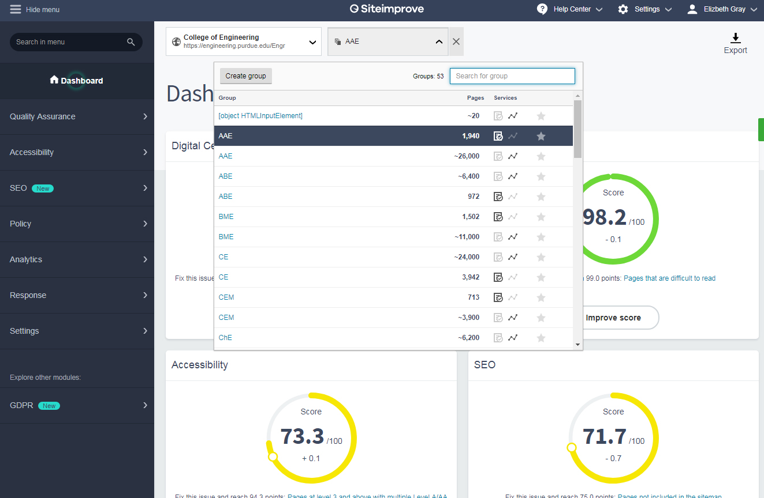The width and height of the screenshot is (764, 498).
Task: Click the magnifier icon in menu search
Action: point(131,42)
